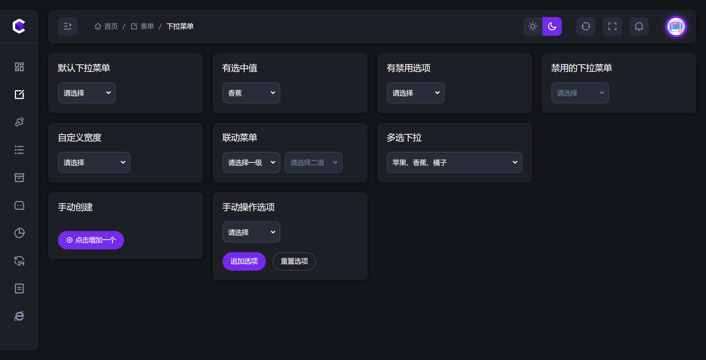Select the Form icon in the sidebar
This screenshot has width=706, height=360.
pos(19,94)
